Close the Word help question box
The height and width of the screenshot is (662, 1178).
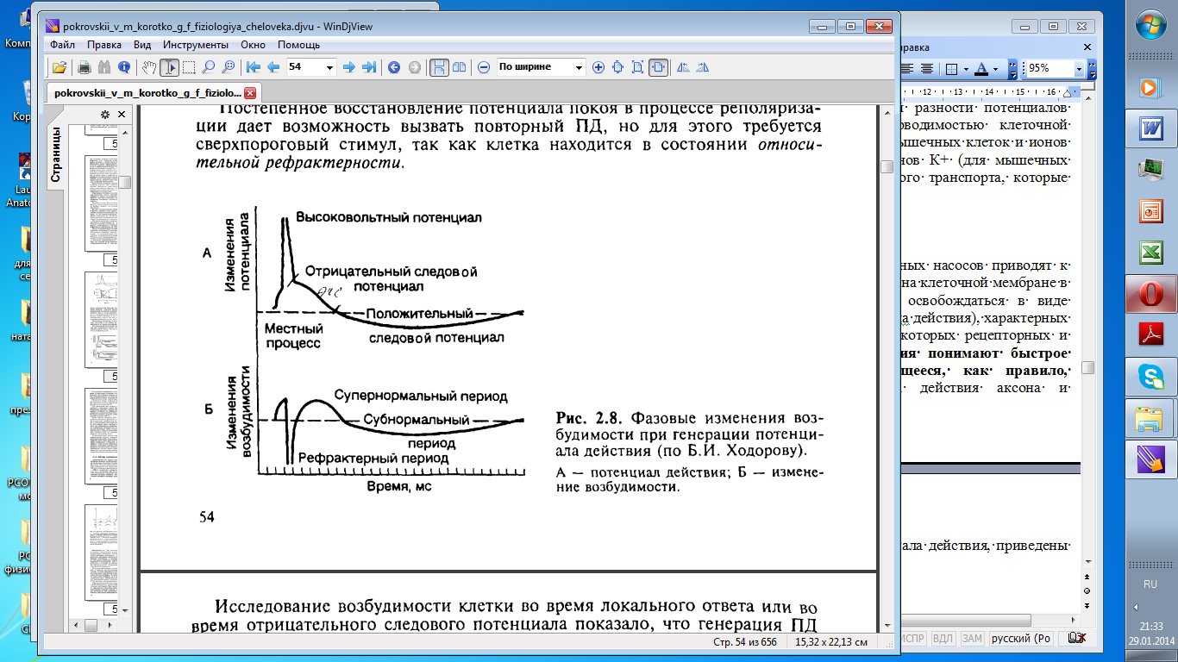tap(1089, 47)
